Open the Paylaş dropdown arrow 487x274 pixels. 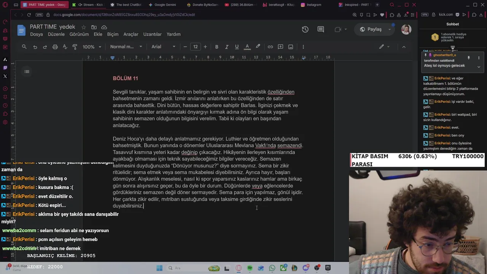click(390, 29)
